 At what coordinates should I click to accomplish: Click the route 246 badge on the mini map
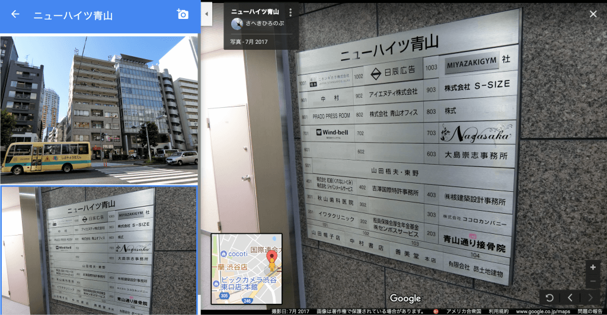tap(247, 300)
